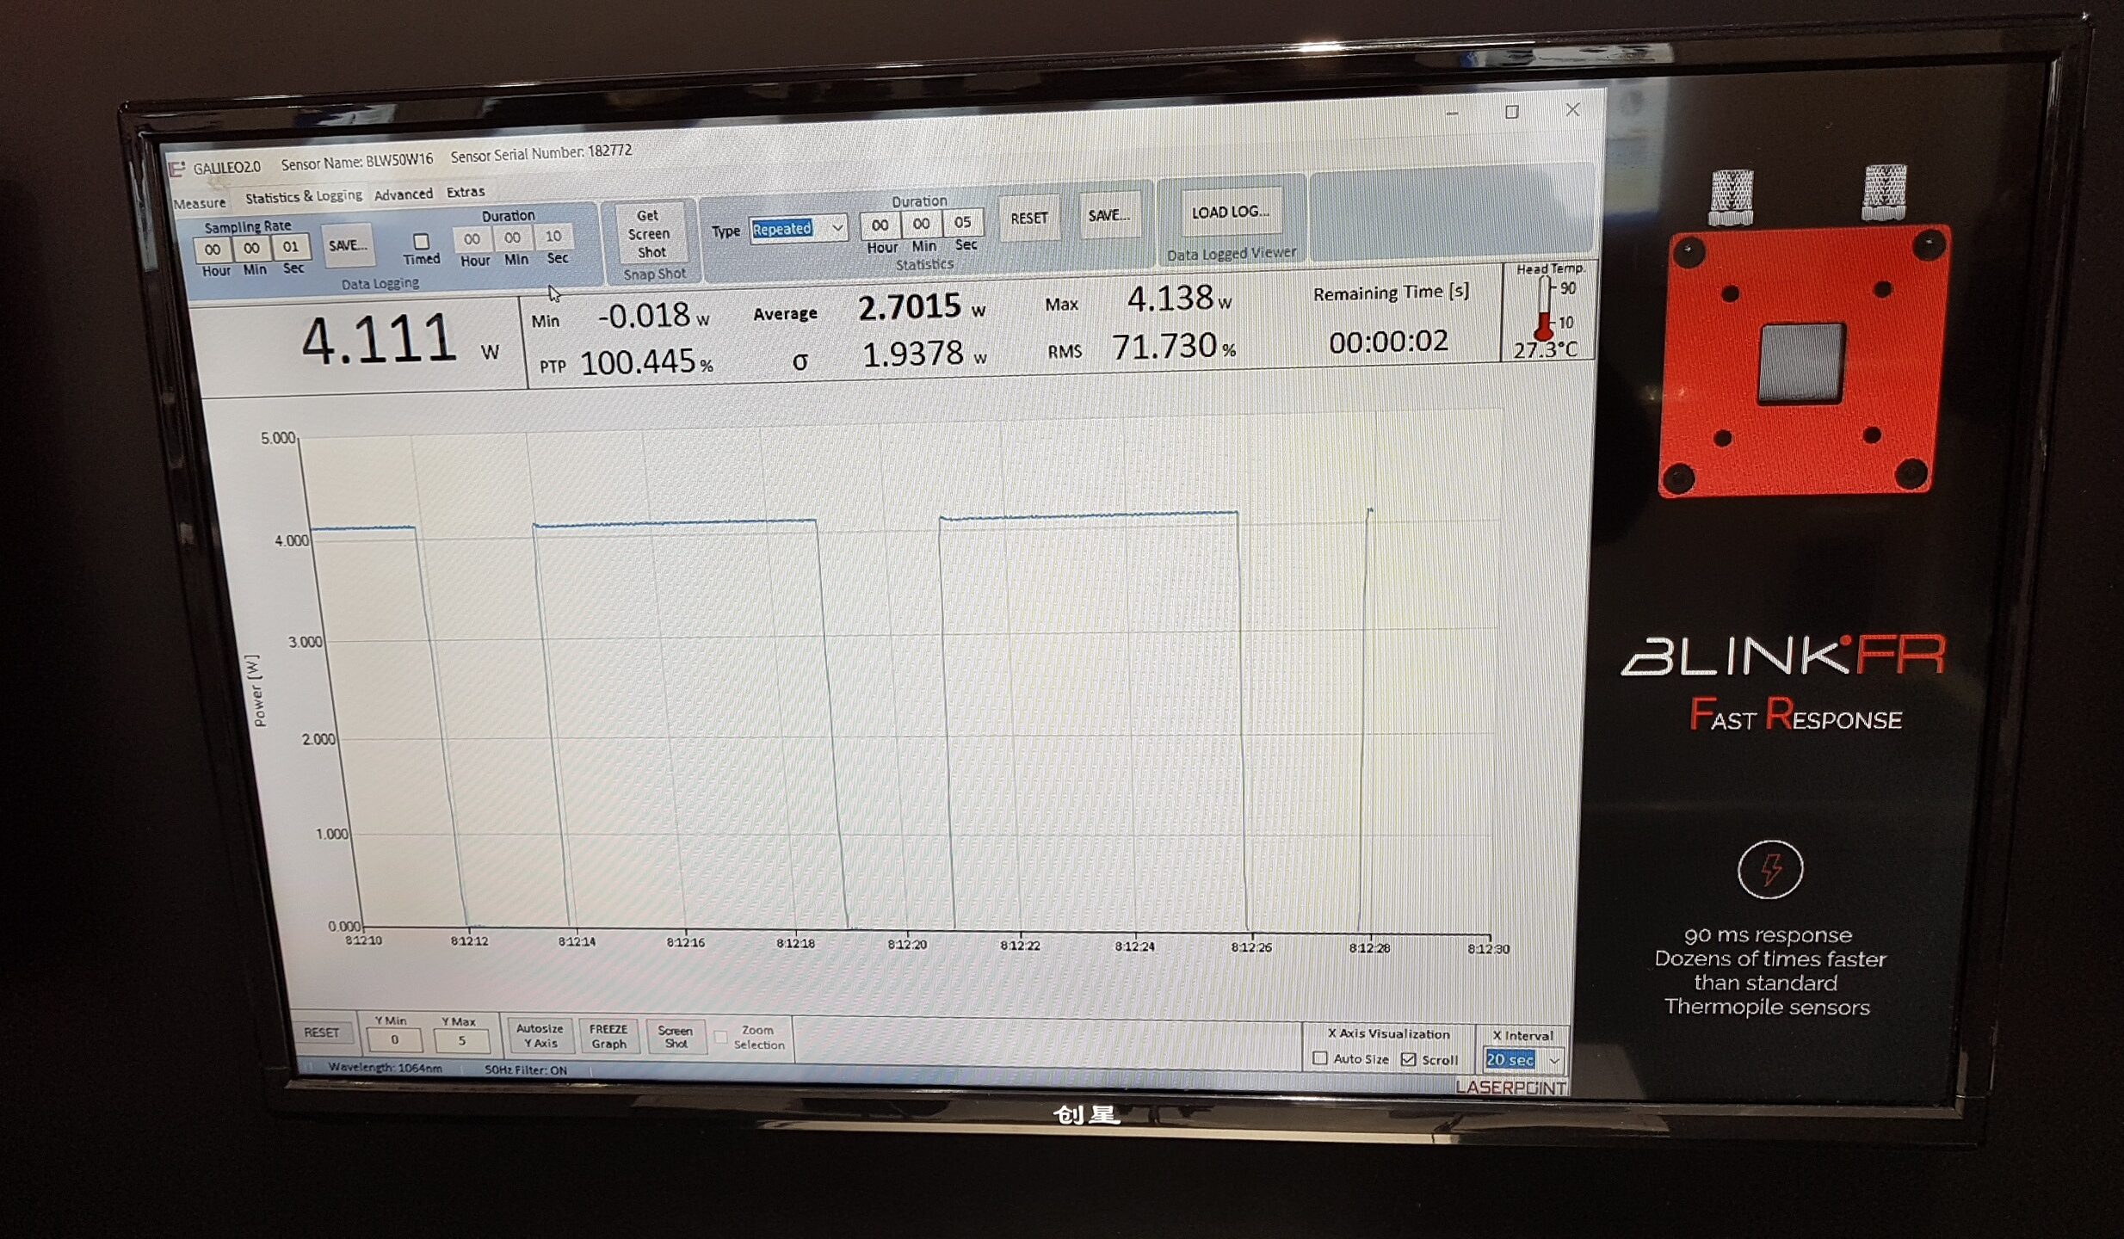The image size is (2124, 1239).
Task: Click the Y Max input field
Action: [x=461, y=1040]
